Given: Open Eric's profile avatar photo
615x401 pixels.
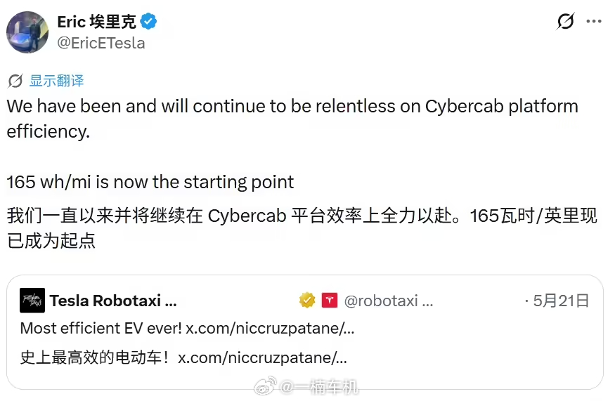Looking at the screenshot, I should [x=27, y=32].
